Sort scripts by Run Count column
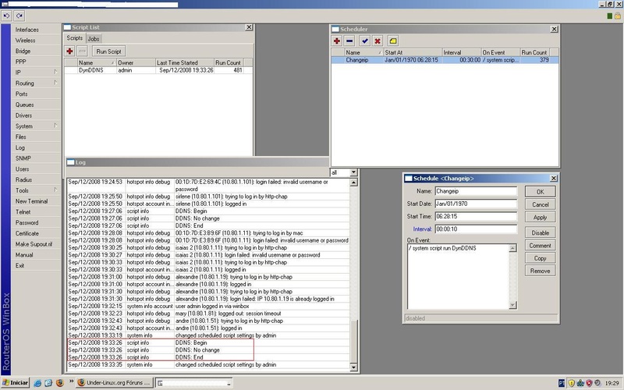Screen dimensions: 624x390 coord(229,63)
